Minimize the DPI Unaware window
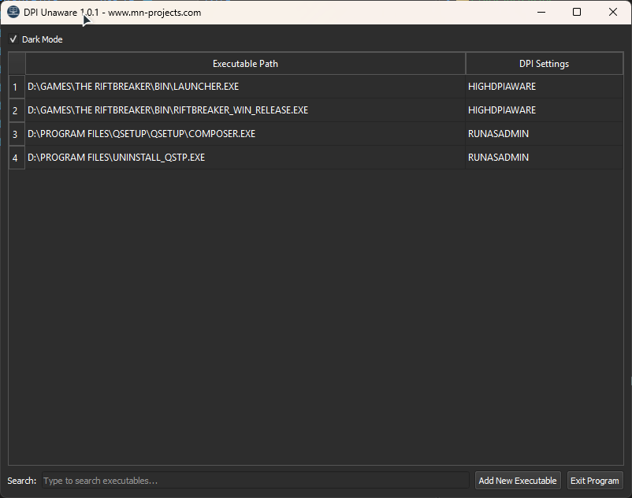 (541, 12)
